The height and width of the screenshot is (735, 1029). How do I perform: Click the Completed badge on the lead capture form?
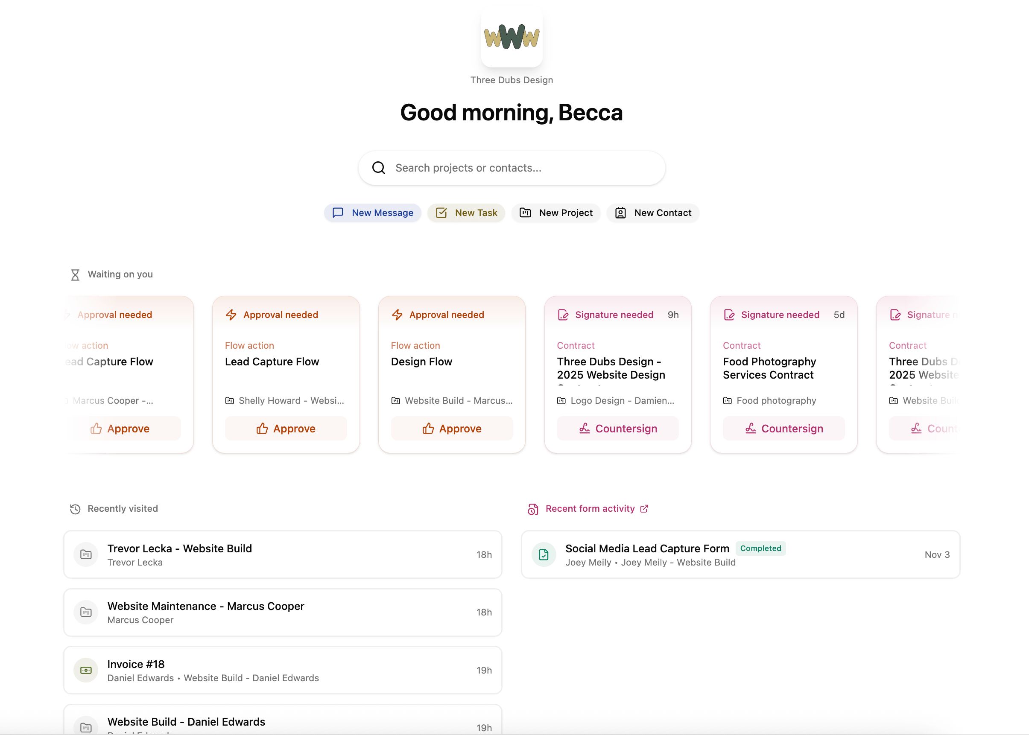[x=760, y=548]
